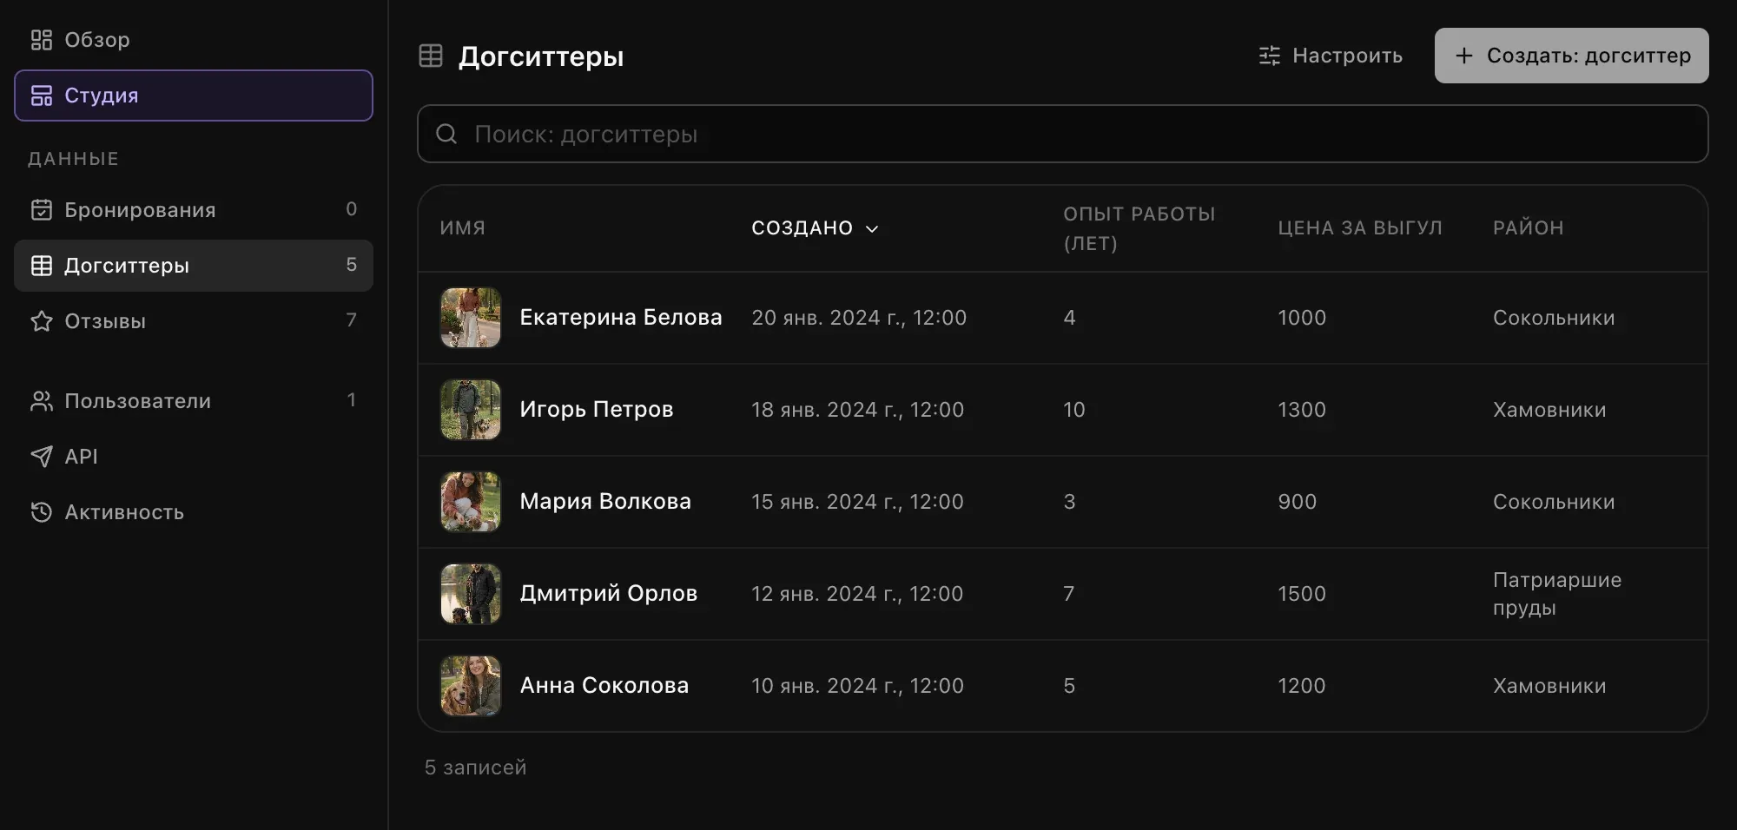
Task: Select the name Мария Волкова
Action: (605, 502)
